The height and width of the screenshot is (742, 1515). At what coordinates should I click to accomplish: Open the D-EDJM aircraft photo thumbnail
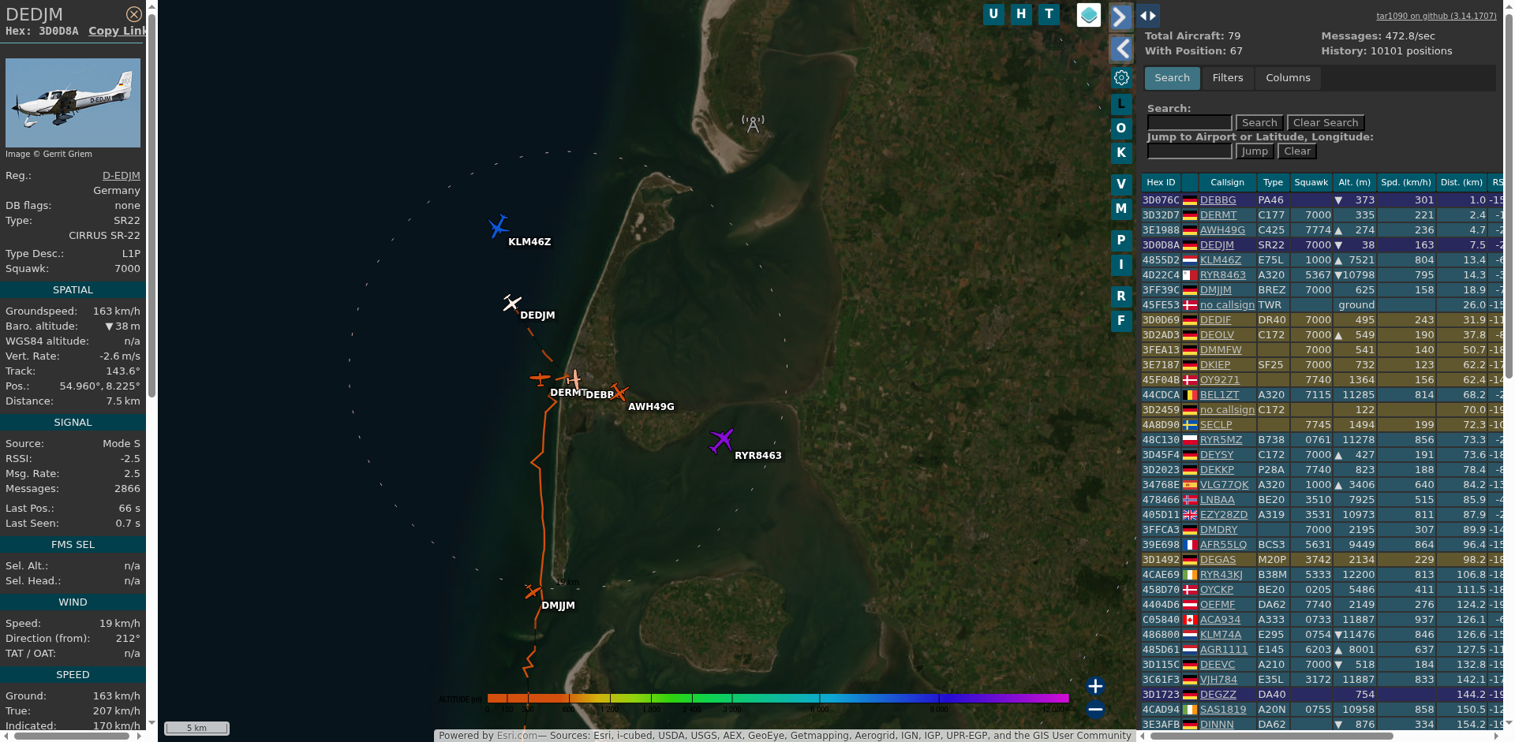pyautogui.click(x=73, y=103)
